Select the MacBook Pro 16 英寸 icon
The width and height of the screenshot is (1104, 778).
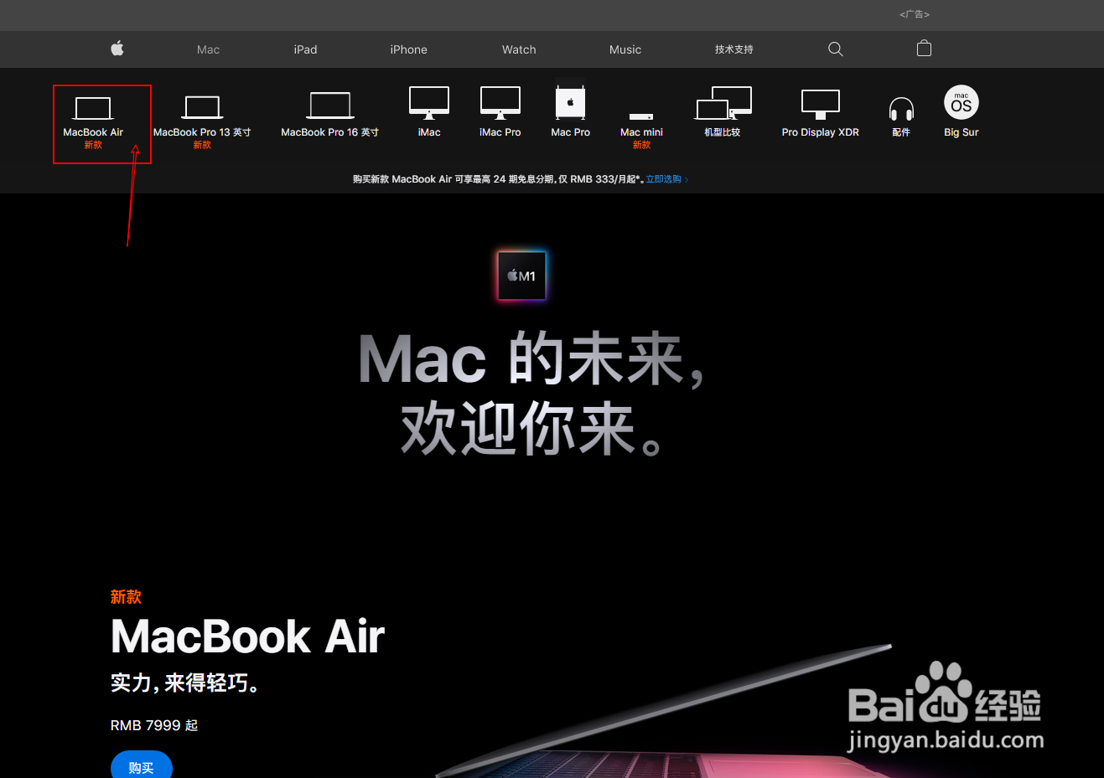click(x=330, y=106)
